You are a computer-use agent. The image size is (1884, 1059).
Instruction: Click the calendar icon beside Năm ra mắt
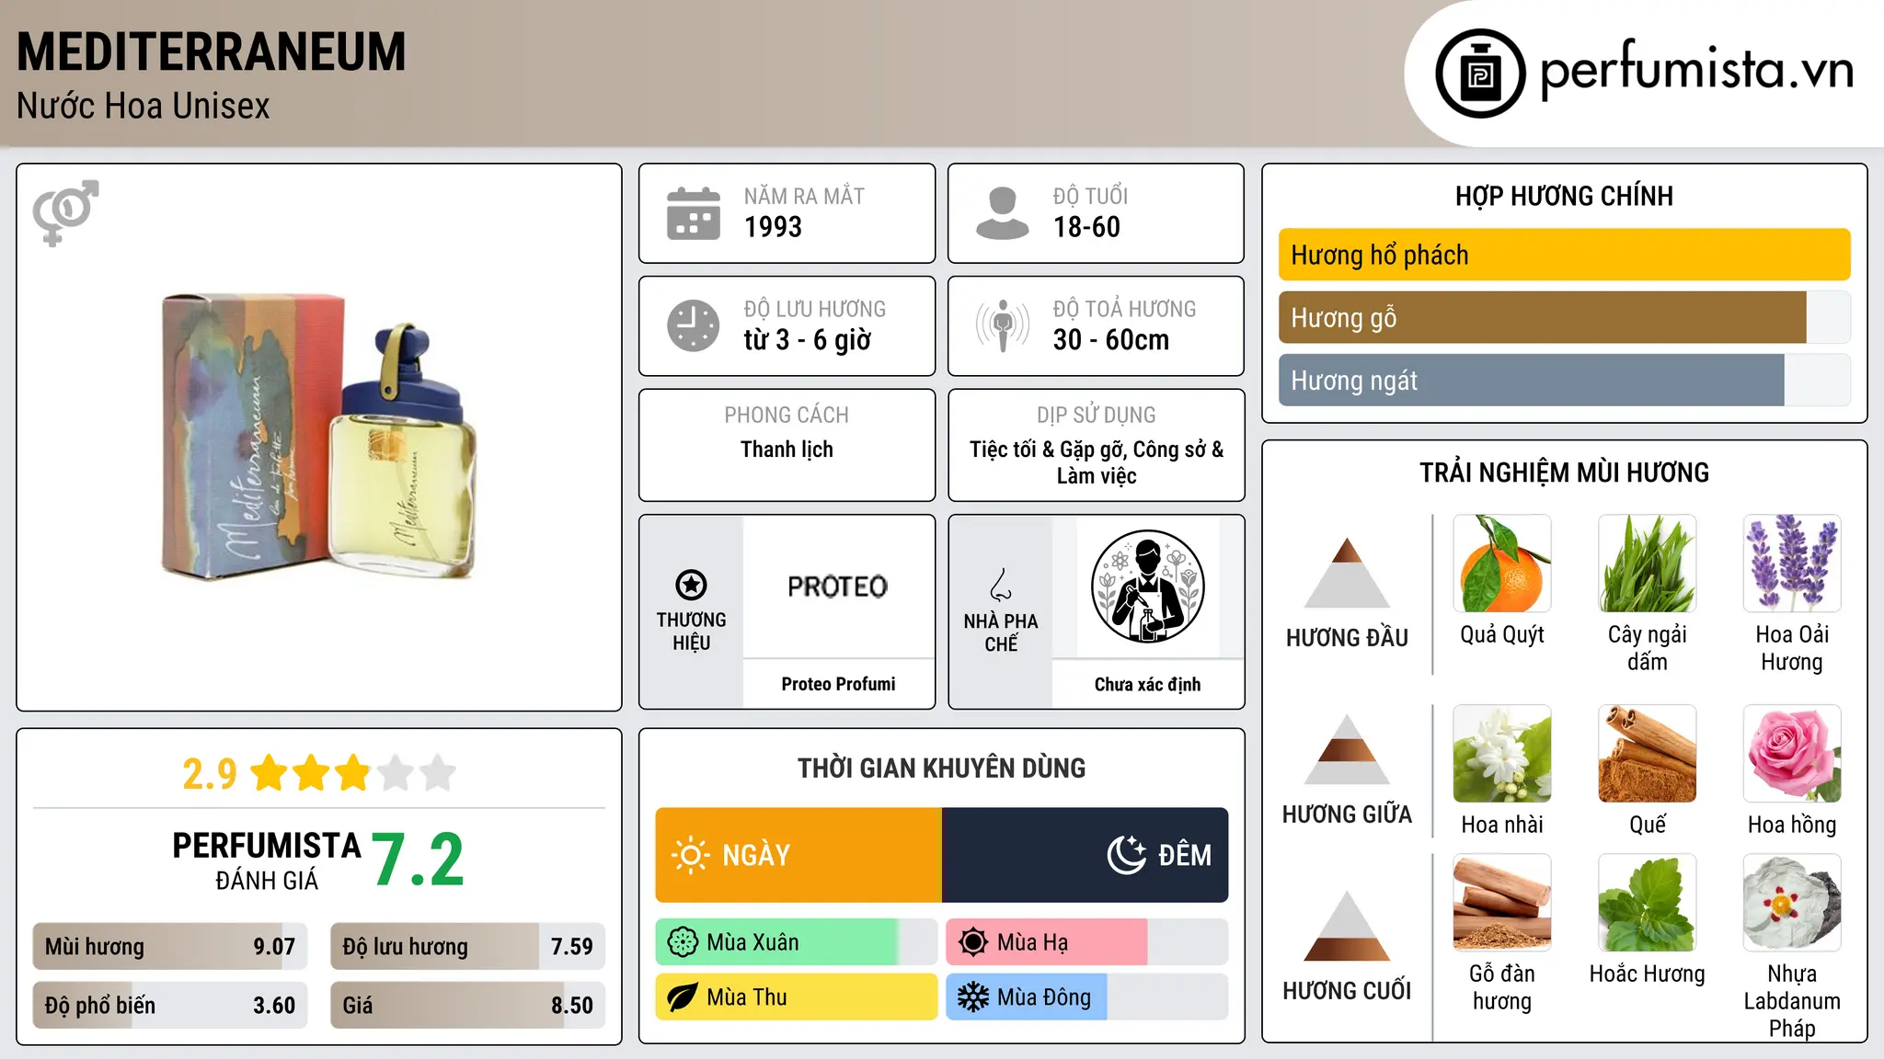(694, 213)
